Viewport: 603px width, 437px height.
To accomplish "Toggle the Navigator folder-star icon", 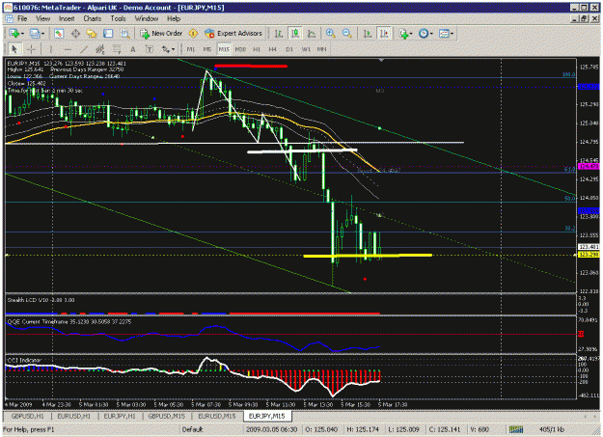I will pos(92,34).
